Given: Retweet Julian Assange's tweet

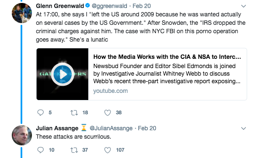Looking at the screenshot, I should click(74, 150).
